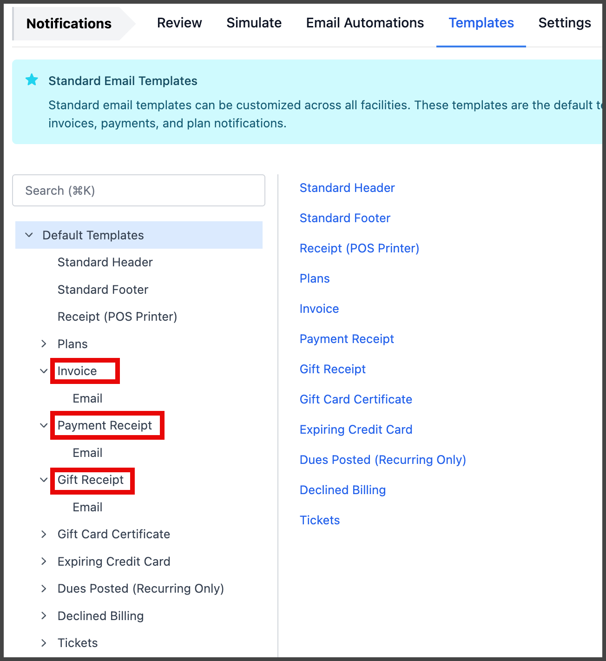Expand the Gift Card Certificate tree item
Screen dimensions: 606x661
tap(44, 534)
